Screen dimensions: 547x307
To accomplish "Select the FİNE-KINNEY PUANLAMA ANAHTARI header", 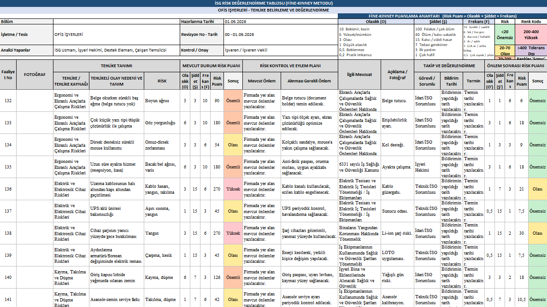I will click(442, 16).
